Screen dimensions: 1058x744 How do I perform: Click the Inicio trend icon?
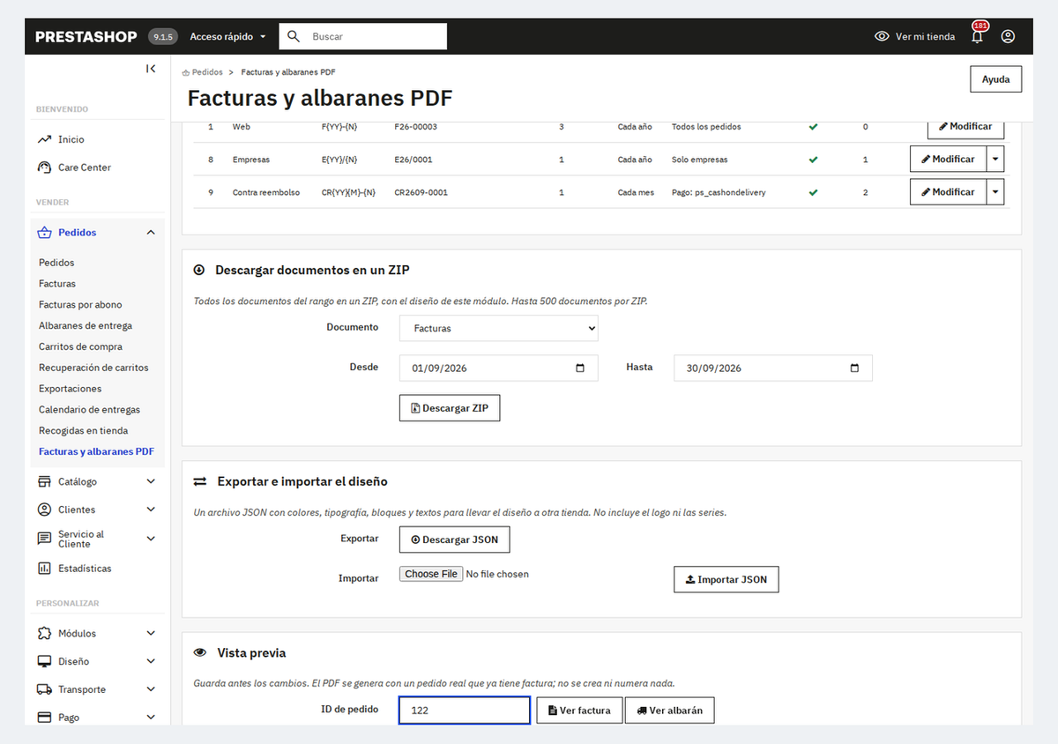[x=44, y=139]
